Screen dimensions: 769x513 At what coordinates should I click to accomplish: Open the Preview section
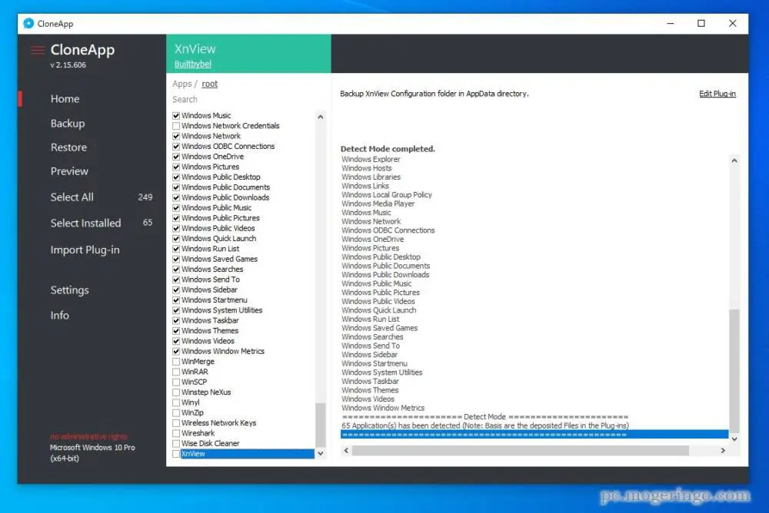69,171
